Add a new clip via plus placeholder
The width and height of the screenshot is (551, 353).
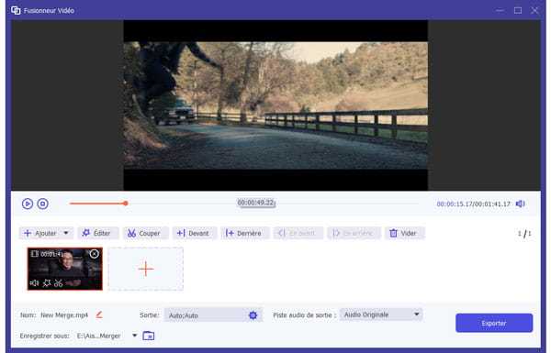click(x=145, y=270)
